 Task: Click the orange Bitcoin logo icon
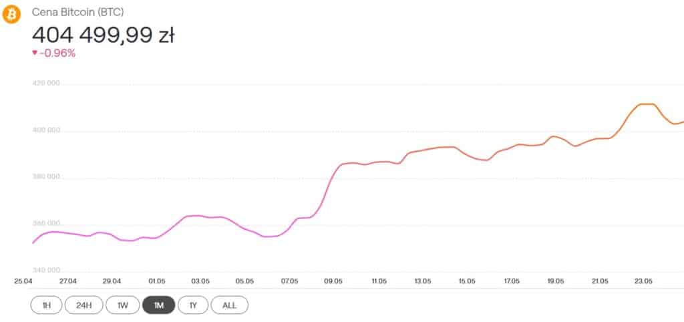pyautogui.click(x=11, y=14)
